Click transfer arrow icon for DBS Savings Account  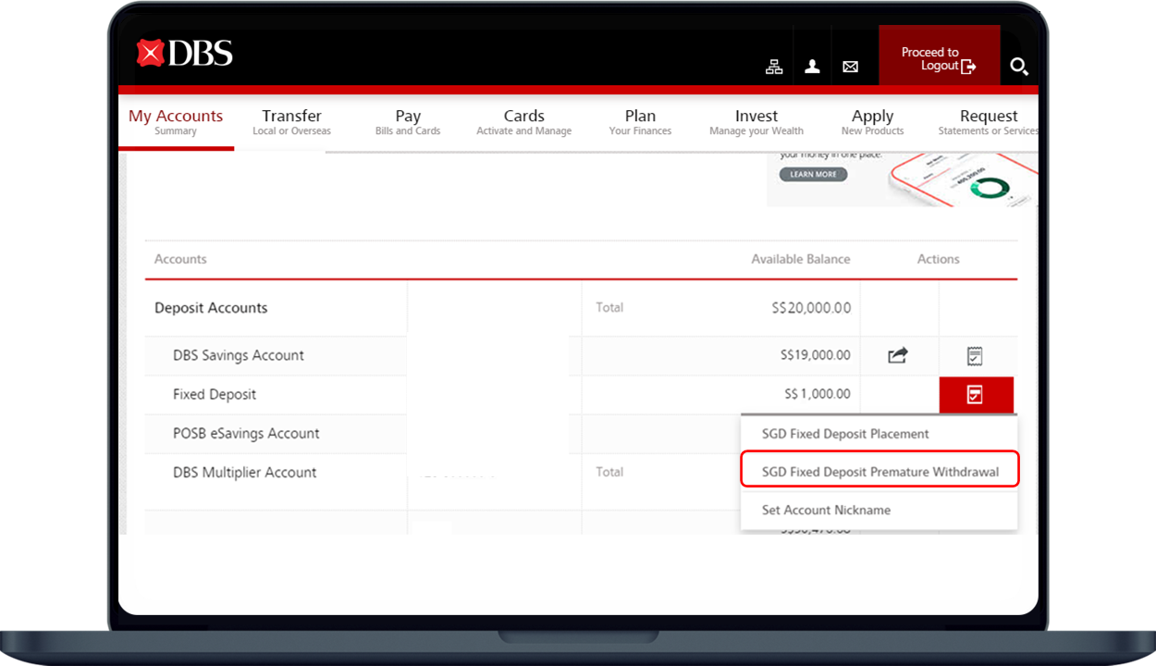point(898,355)
